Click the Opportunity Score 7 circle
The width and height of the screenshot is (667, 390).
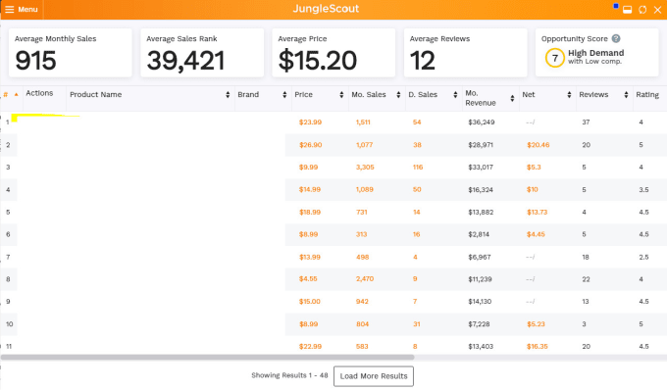(x=555, y=58)
